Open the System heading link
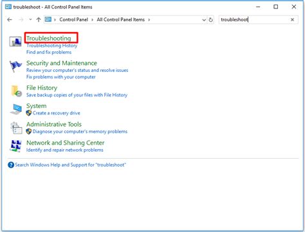305x232 pixels. tap(36, 106)
